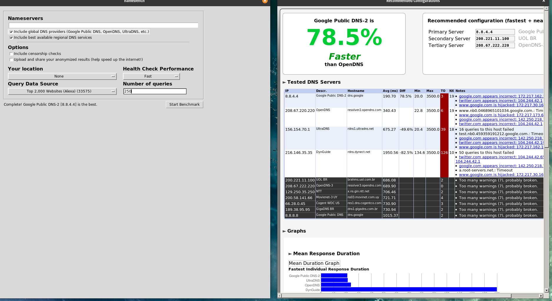Close the namebench window
The image size is (552, 301).
pos(265,1)
